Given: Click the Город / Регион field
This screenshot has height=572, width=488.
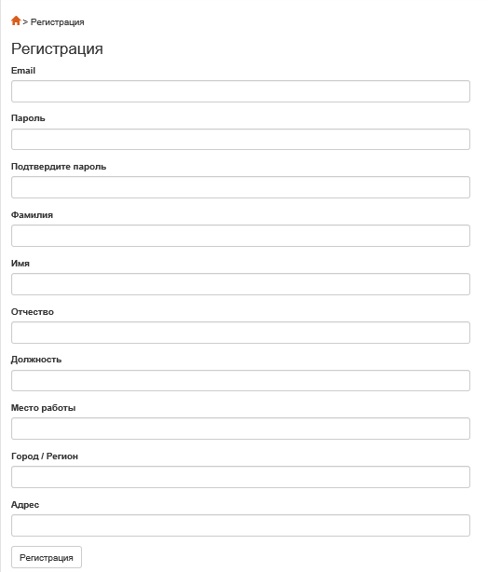Looking at the screenshot, I should 240,477.
